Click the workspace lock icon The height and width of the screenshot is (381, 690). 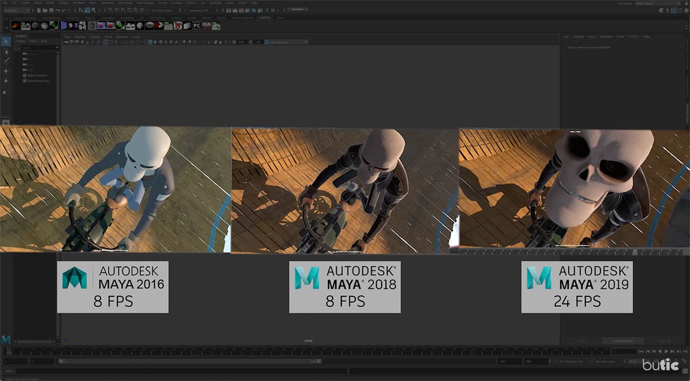(x=686, y=3)
